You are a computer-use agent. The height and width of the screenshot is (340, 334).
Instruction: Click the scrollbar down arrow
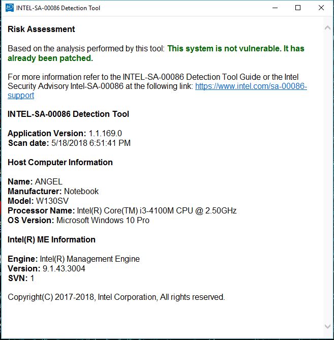coord(327,326)
